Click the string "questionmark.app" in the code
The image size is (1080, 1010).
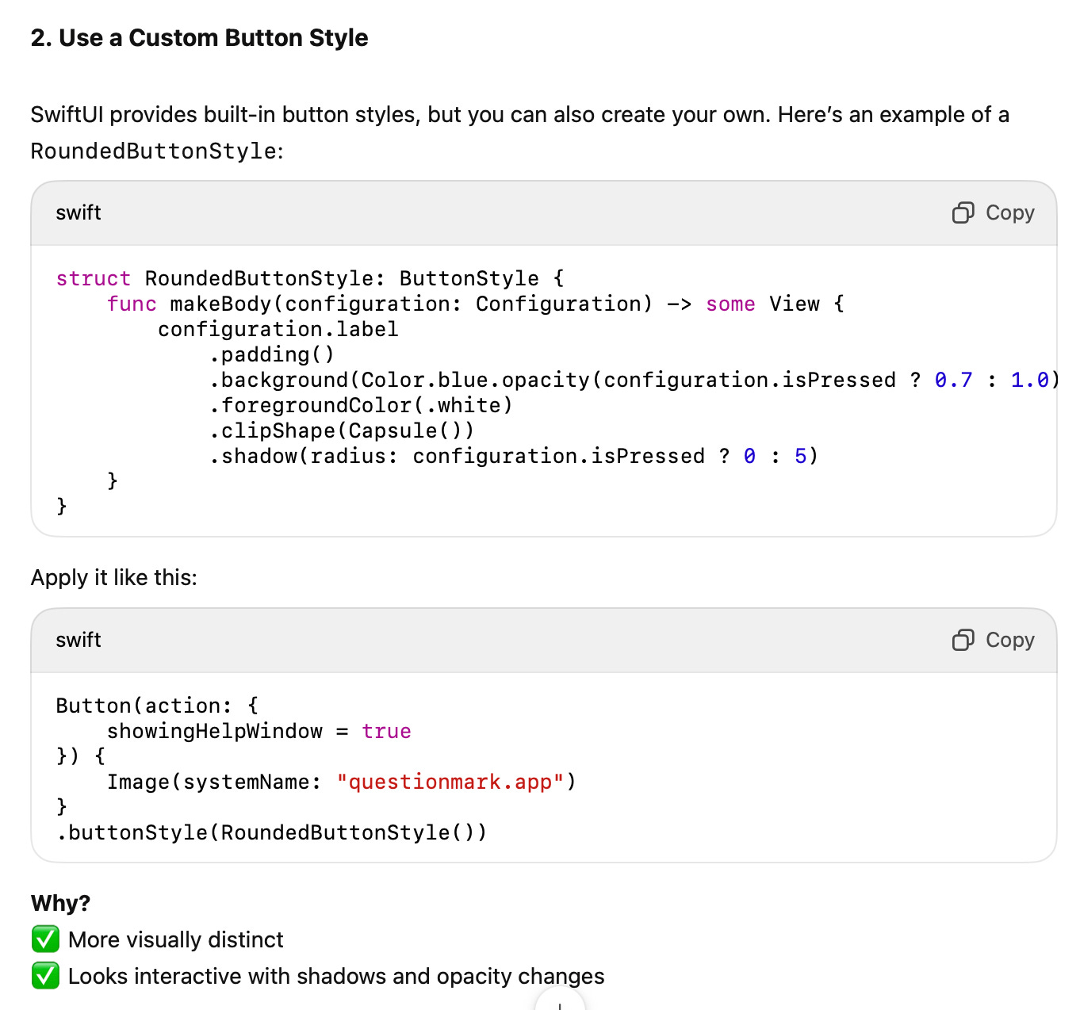(450, 782)
